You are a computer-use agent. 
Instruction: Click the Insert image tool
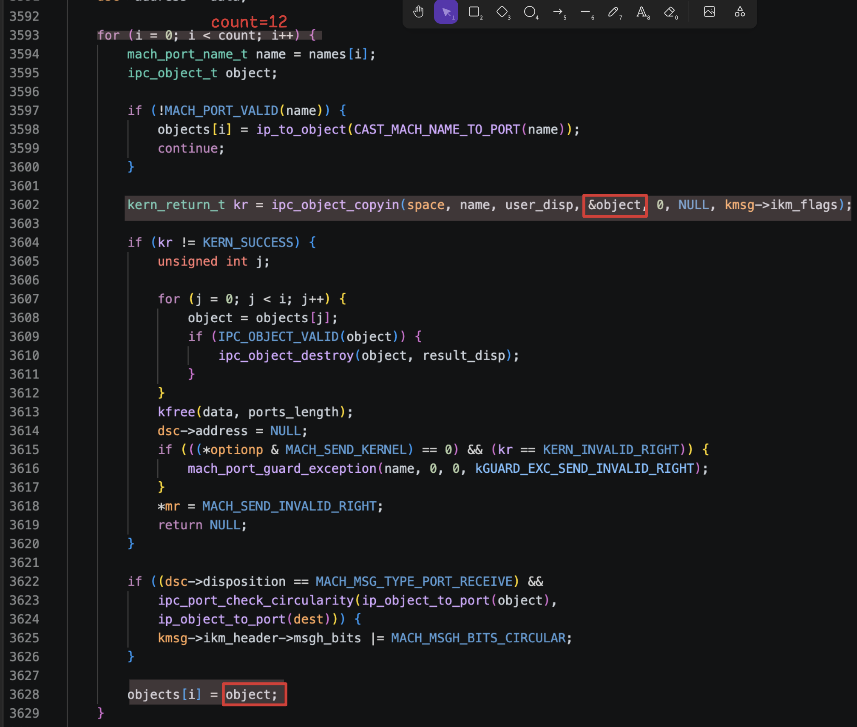pyautogui.click(x=709, y=12)
